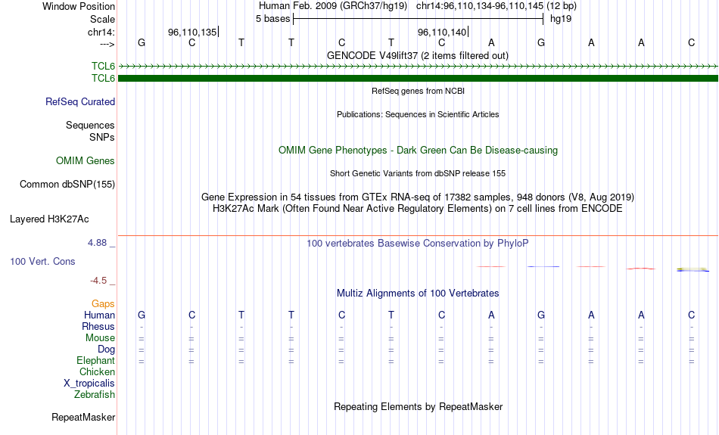719x435 pixels.
Task: Click the 96,110,135 coordinate marker
Action: pyautogui.click(x=192, y=32)
